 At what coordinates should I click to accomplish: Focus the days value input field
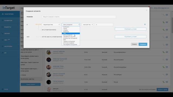(x=104, y=25)
